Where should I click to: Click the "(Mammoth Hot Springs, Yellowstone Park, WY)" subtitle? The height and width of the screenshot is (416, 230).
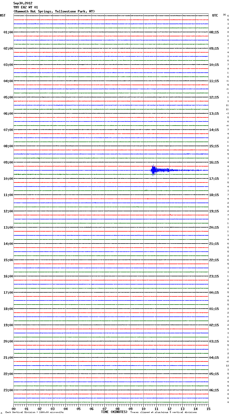pyautogui.click(x=54, y=11)
